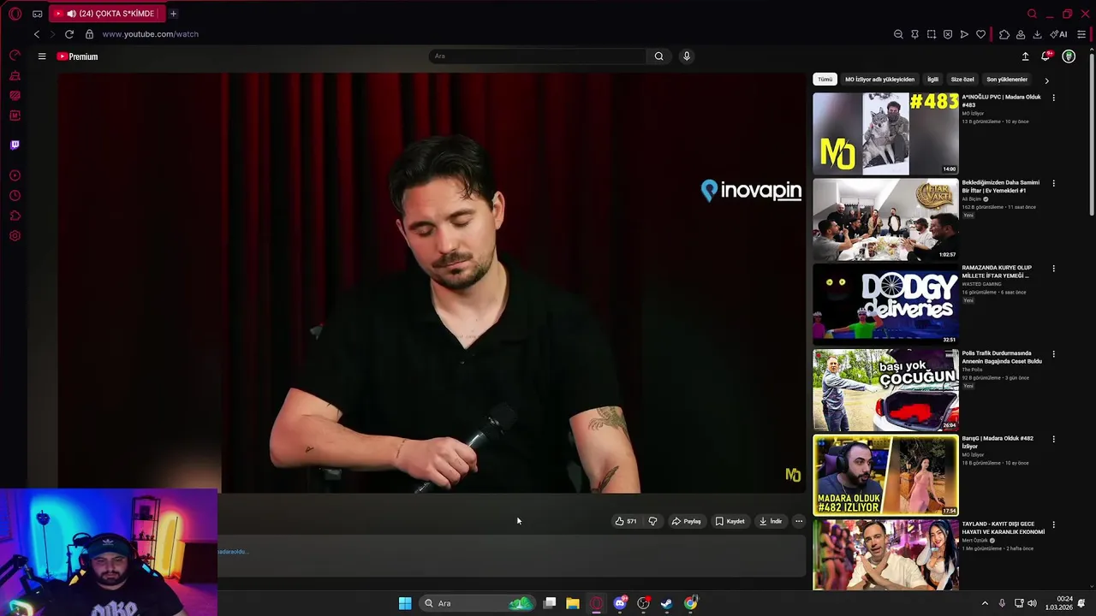
Task: Click the send/flow arrow icon in address bar
Action: pyautogui.click(x=964, y=34)
